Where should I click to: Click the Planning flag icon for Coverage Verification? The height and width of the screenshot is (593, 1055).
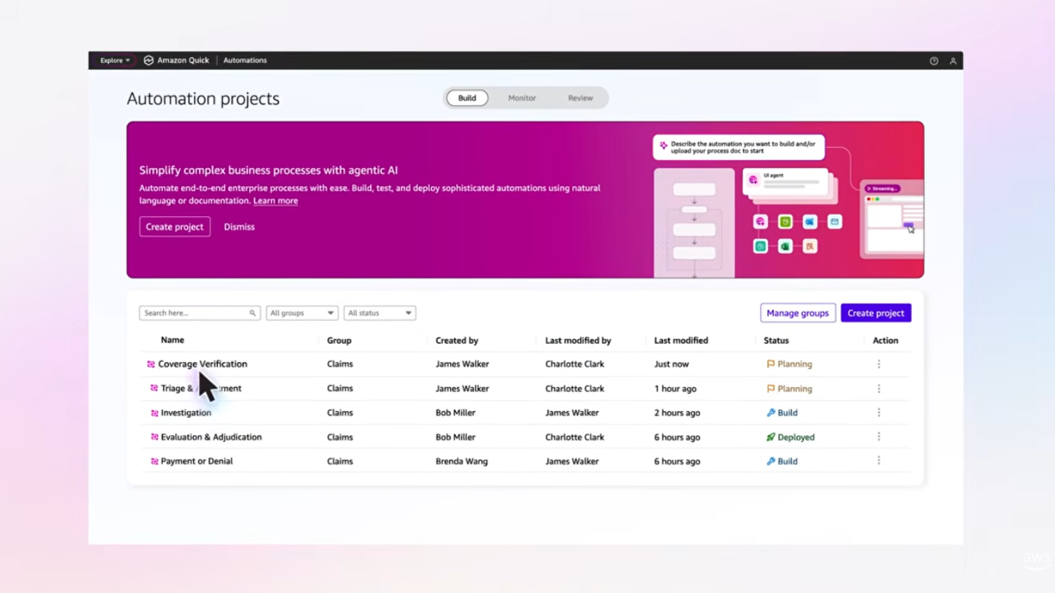(x=771, y=365)
